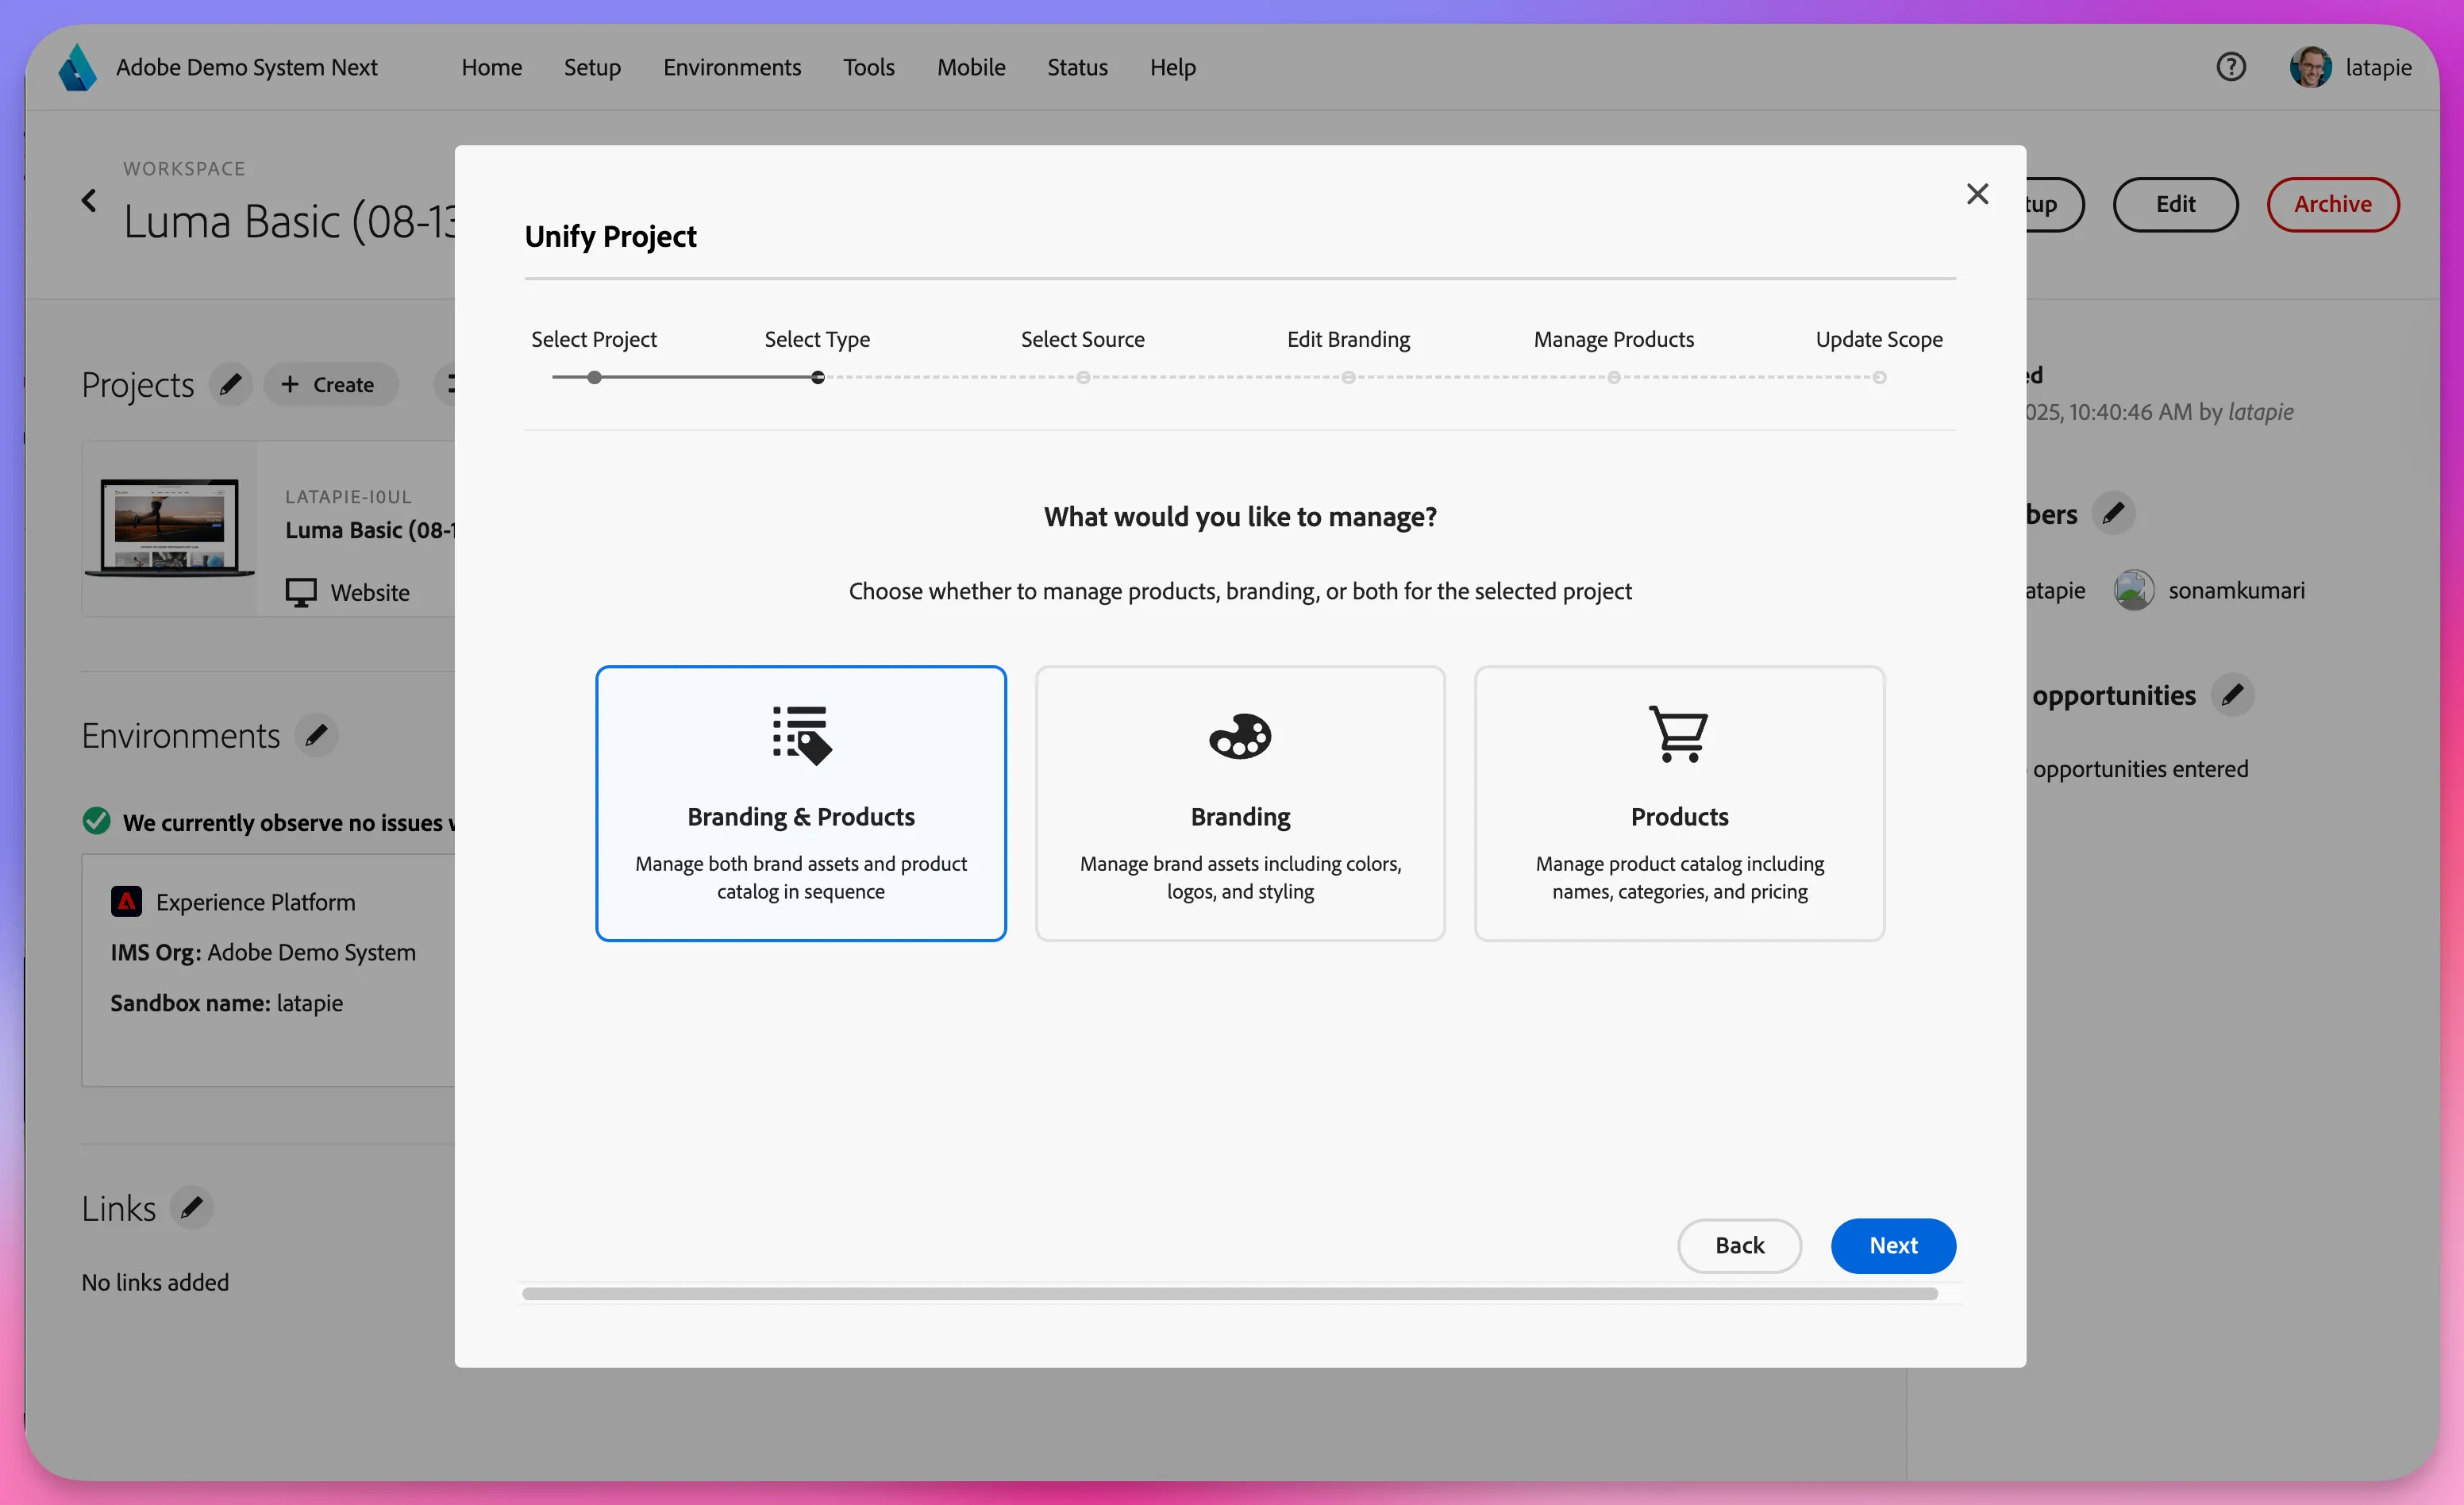Click the Branding palette icon
Screen dimensions: 2464x1505
pyautogui.click(x=1240, y=737)
